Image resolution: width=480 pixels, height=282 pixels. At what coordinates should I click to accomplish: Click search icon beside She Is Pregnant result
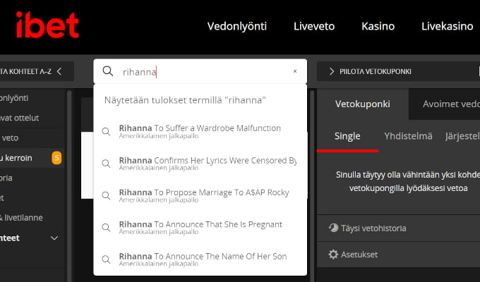point(106,228)
